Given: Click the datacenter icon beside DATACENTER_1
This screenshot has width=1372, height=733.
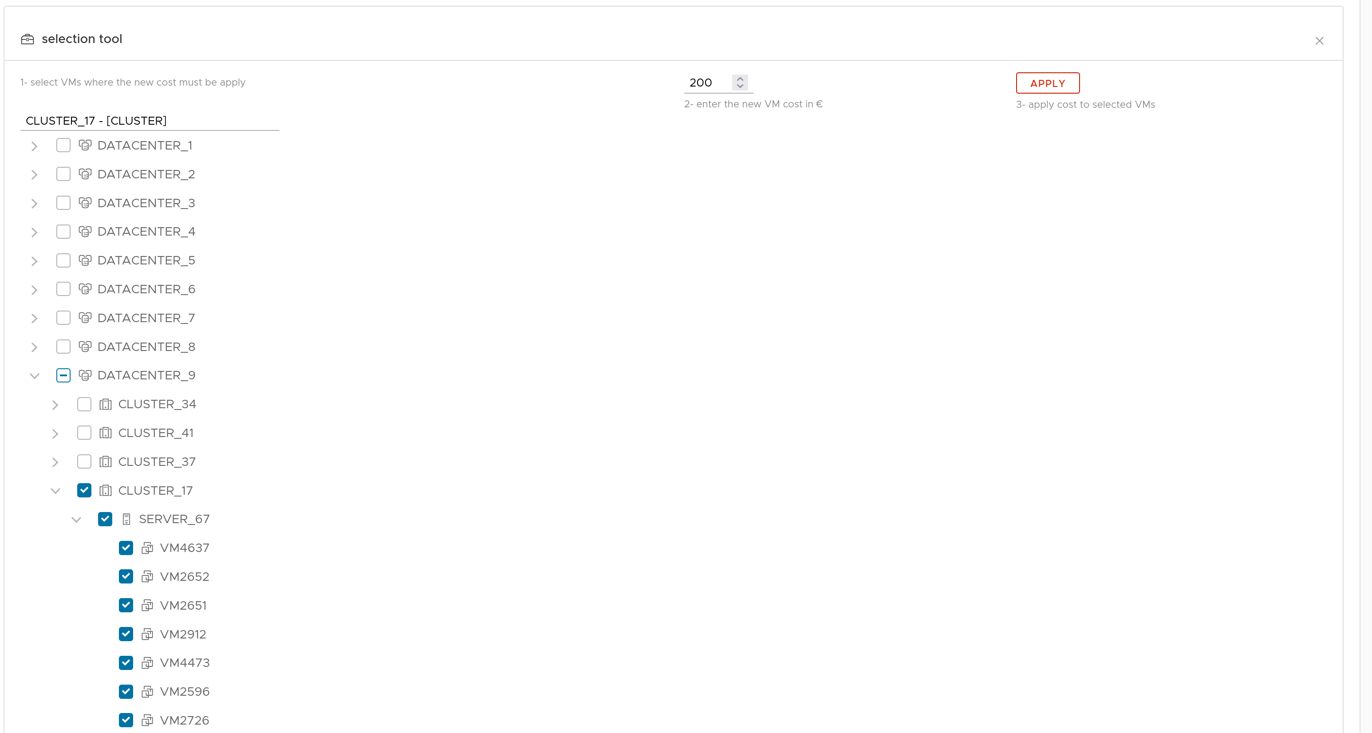Looking at the screenshot, I should click(85, 146).
